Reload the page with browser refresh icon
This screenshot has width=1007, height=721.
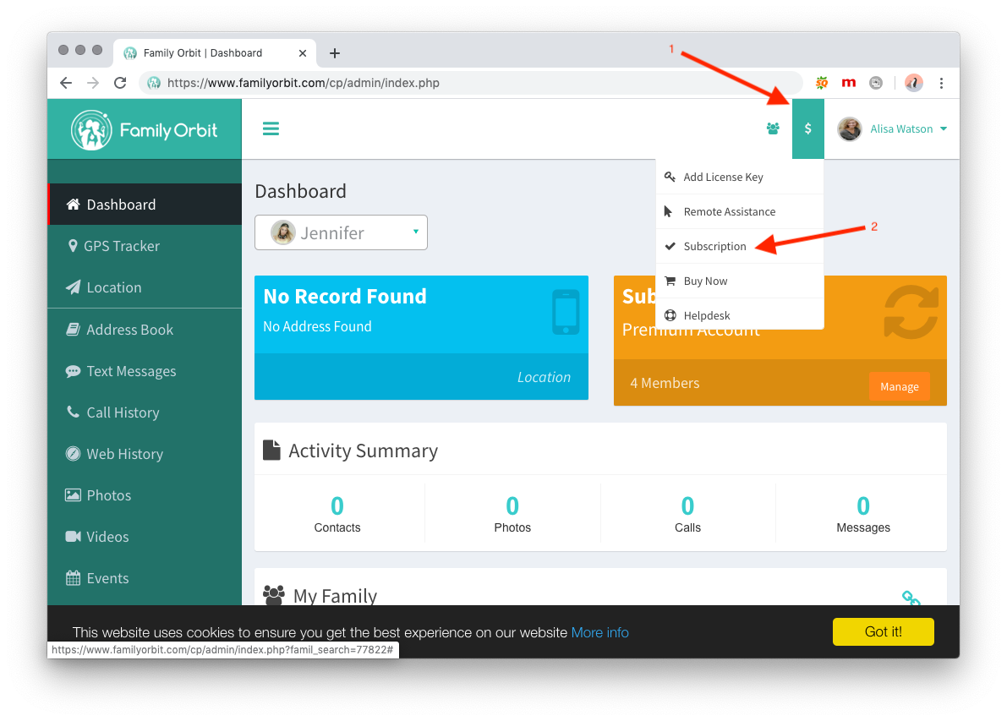pyautogui.click(x=120, y=83)
